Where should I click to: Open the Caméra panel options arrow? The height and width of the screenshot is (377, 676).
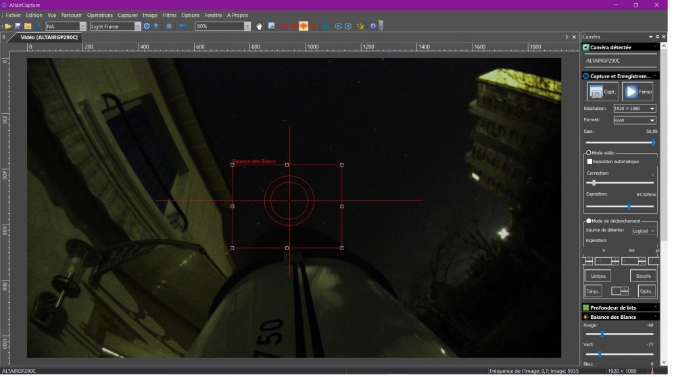(650, 37)
